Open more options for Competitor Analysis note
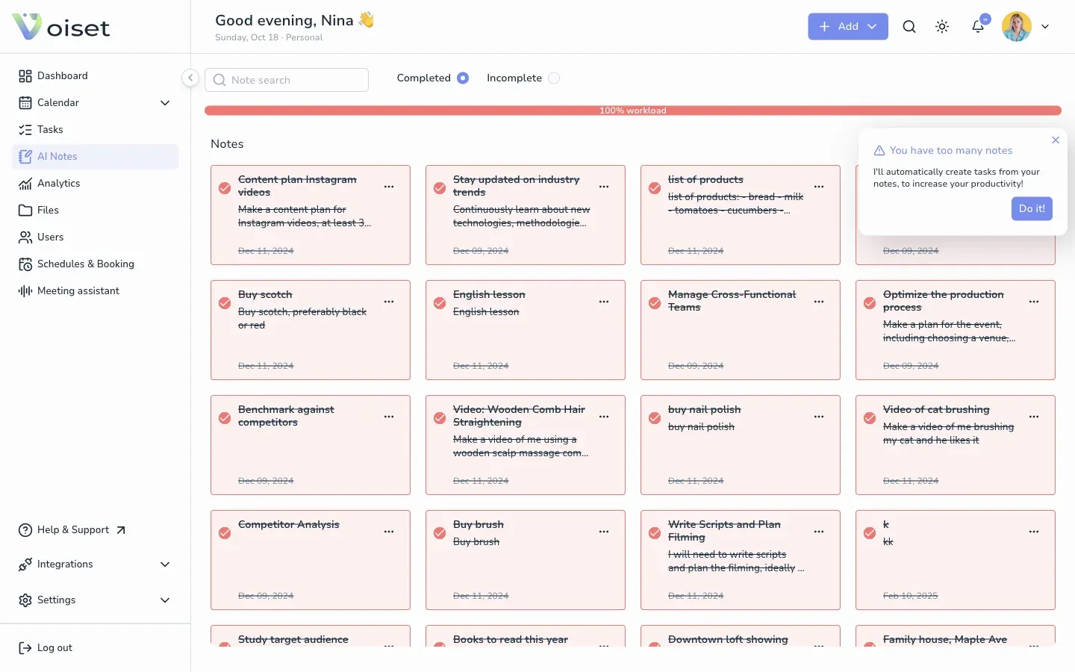1075x672 pixels. [389, 532]
